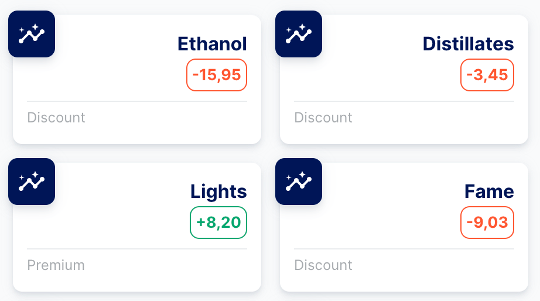Click the Fame title
This screenshot has width=540, height=301.
point(489,191)
